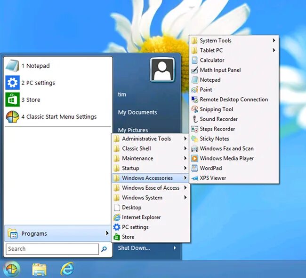Expand the Classic Shell folder arrow

185,148
